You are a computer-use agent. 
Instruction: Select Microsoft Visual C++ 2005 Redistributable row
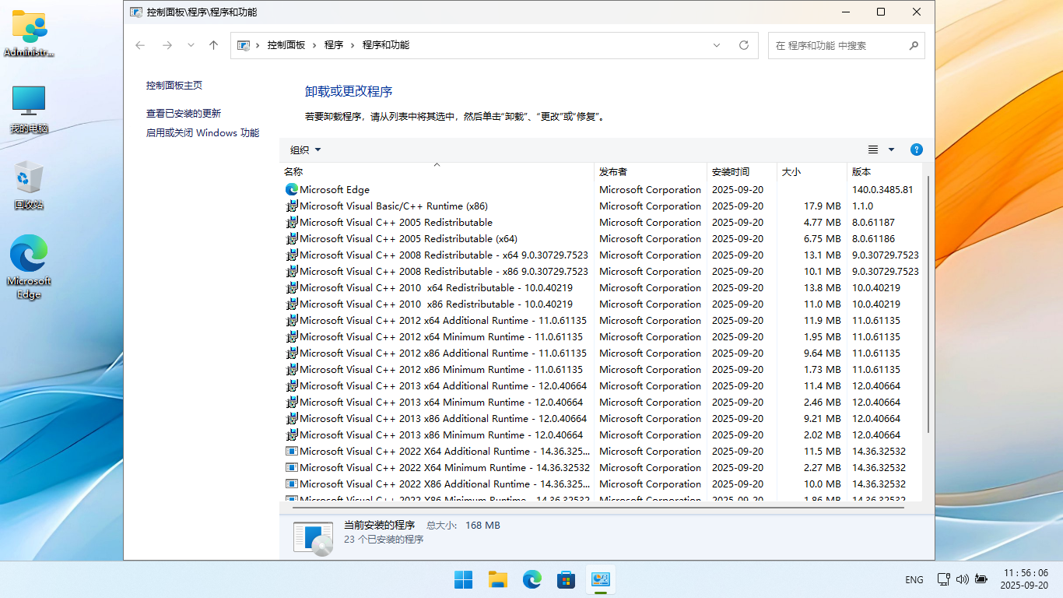[x=601, y=222]
